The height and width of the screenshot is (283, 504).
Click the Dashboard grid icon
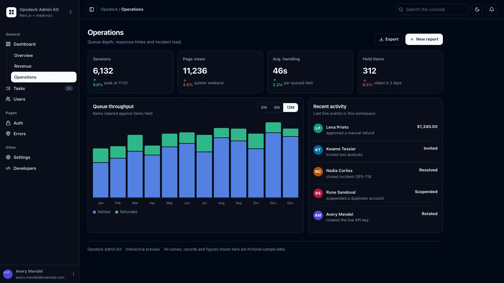tap(8, 44)
